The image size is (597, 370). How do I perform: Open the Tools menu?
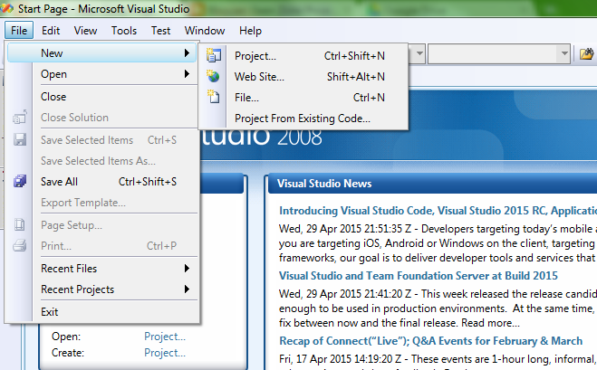coord(124,31)
